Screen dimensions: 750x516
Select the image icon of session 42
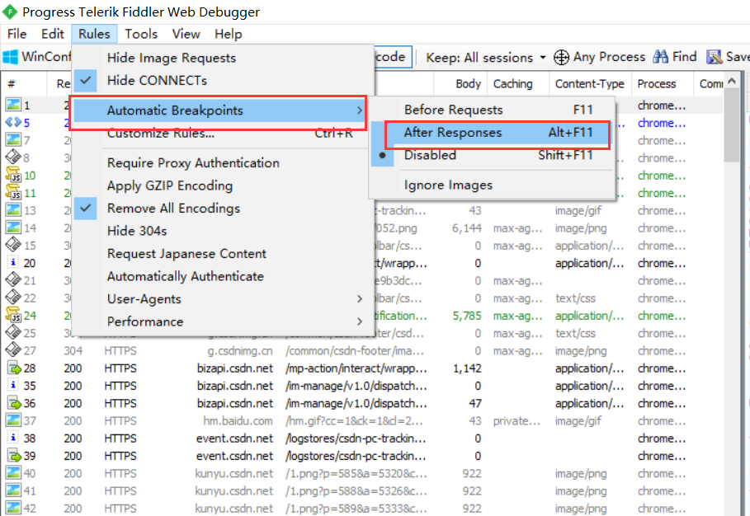point(13,508)
